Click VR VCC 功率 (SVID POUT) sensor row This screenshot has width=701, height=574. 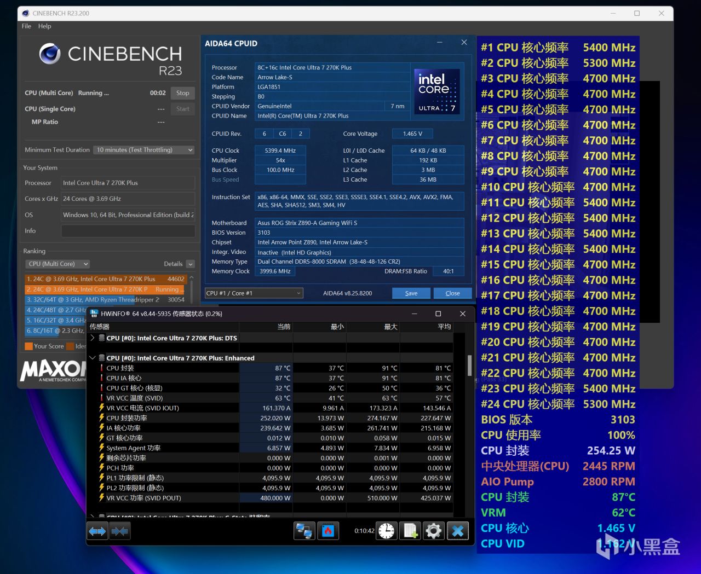pos(270,498)
